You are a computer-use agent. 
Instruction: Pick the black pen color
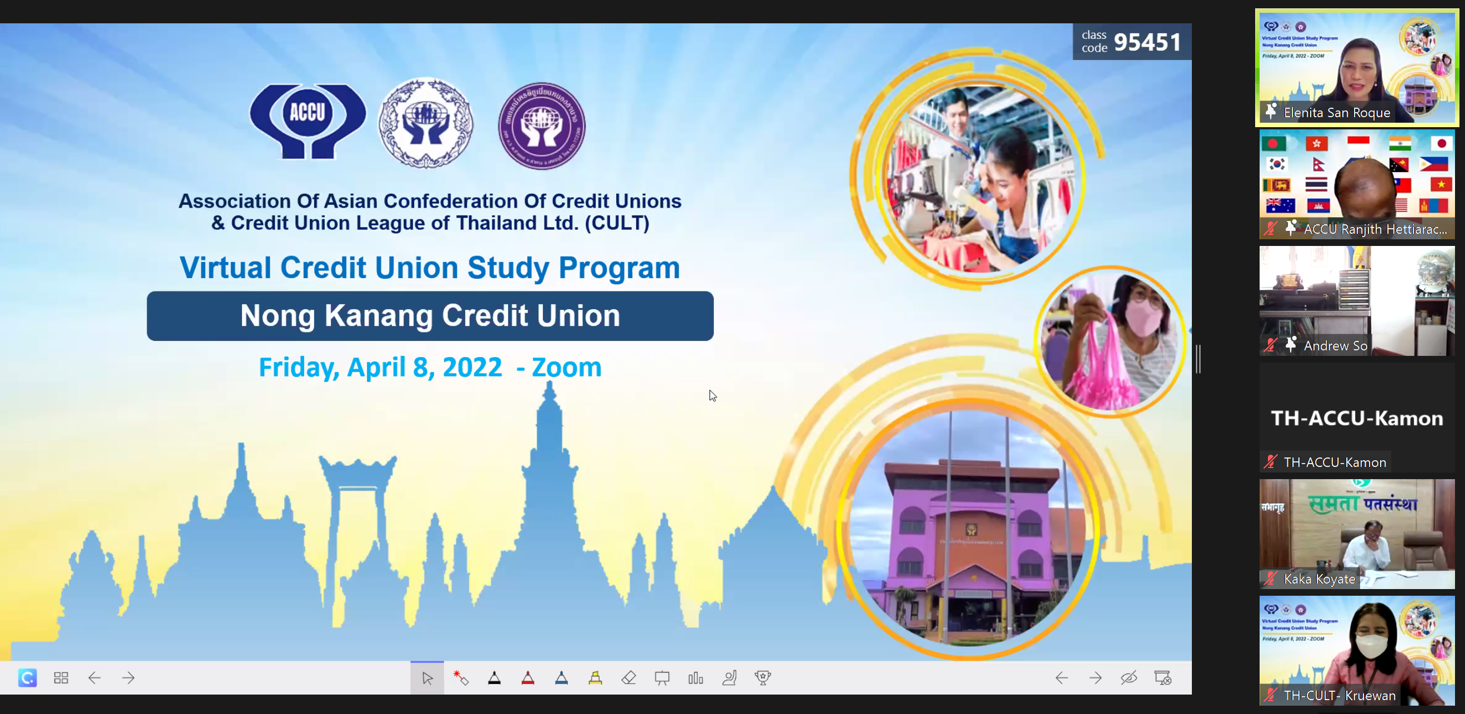[x=494, y=677]
